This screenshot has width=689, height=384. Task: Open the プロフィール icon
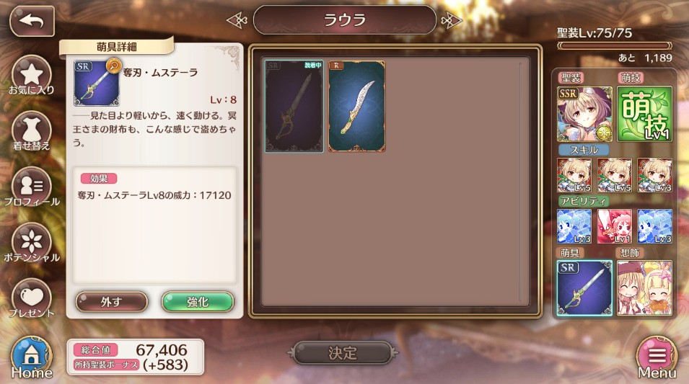pos(32,187)
